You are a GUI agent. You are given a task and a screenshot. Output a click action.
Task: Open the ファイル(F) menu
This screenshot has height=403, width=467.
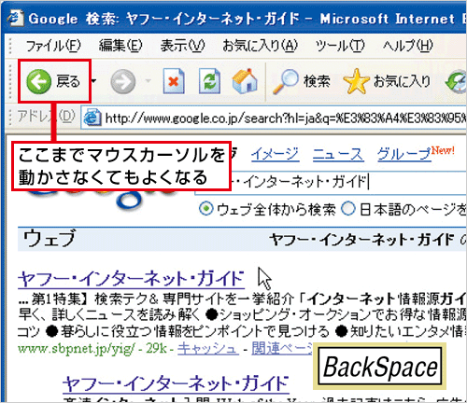53,46
